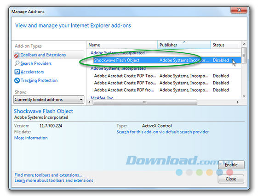This screenshot has width=258, height=196.
Task: Open Learn more about toolbars and extensions
Action: tap(54, 180)
